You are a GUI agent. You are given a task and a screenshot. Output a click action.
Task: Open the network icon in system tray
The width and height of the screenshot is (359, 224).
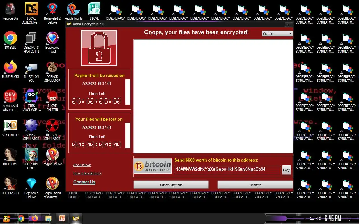tap(312, 218)
